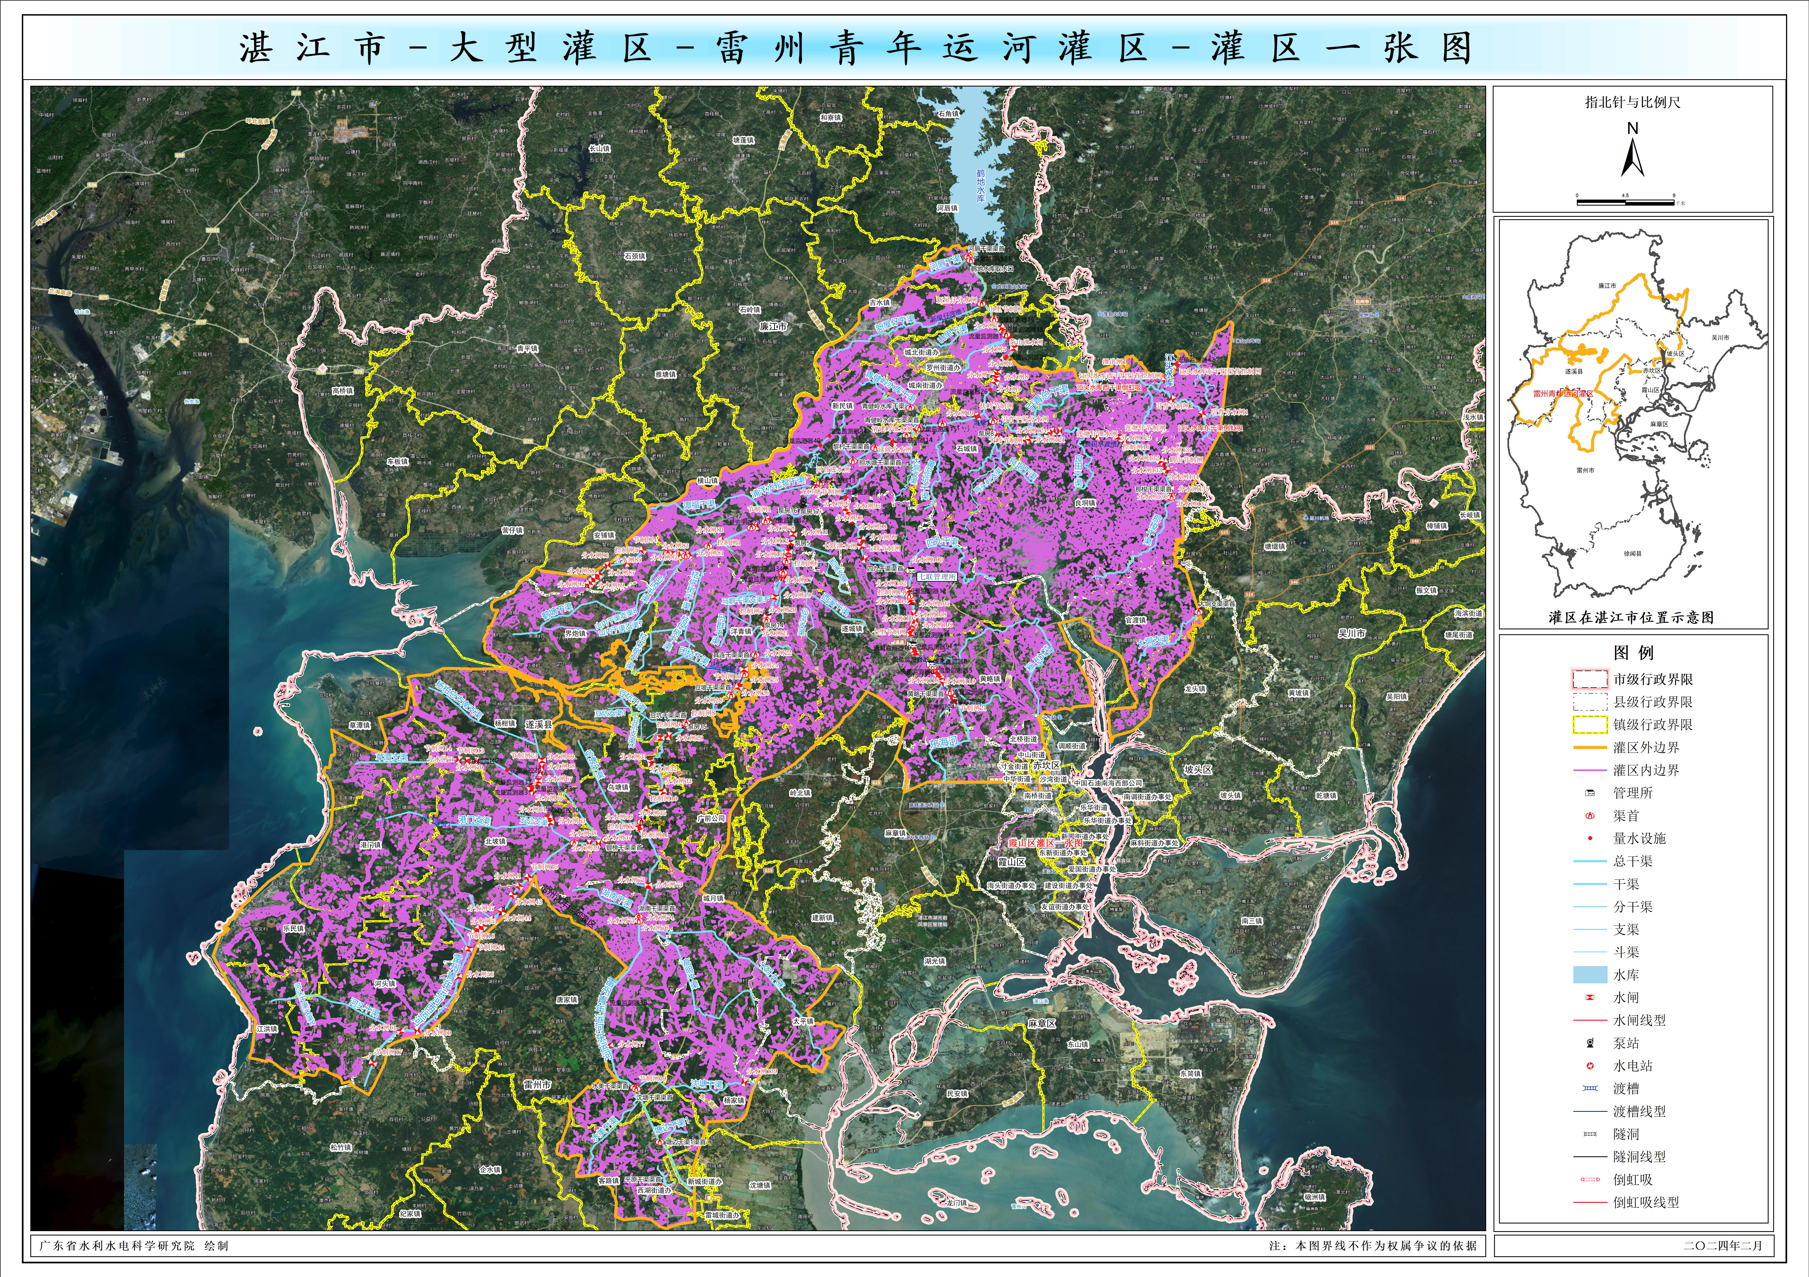Click the 管理所 building symbol in the legend
1809x1277 pixels.
click(x=1590, y=793)
